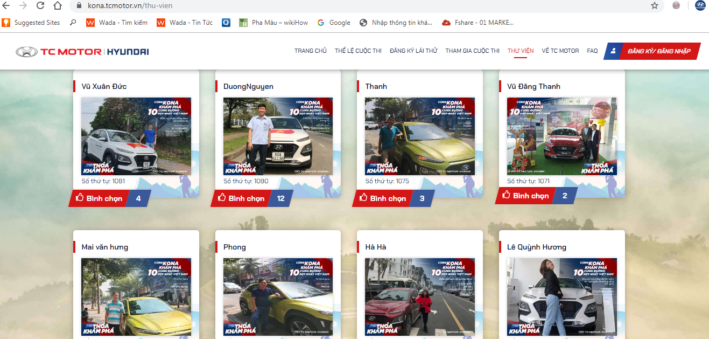Vote Bình chọn for DuongNguyen entry
This screenshot has height=339, width=709.
point(241,198)
